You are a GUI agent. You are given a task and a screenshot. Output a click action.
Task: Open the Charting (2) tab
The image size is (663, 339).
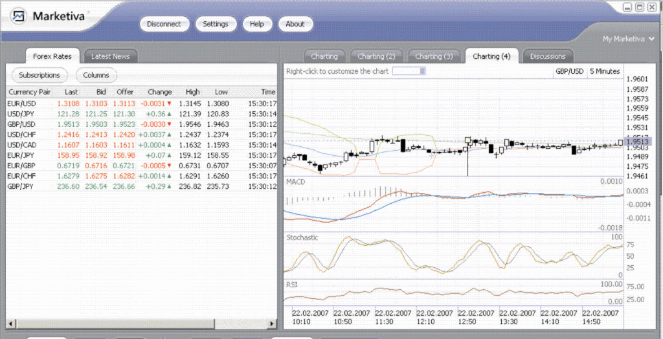click(376, 56)
